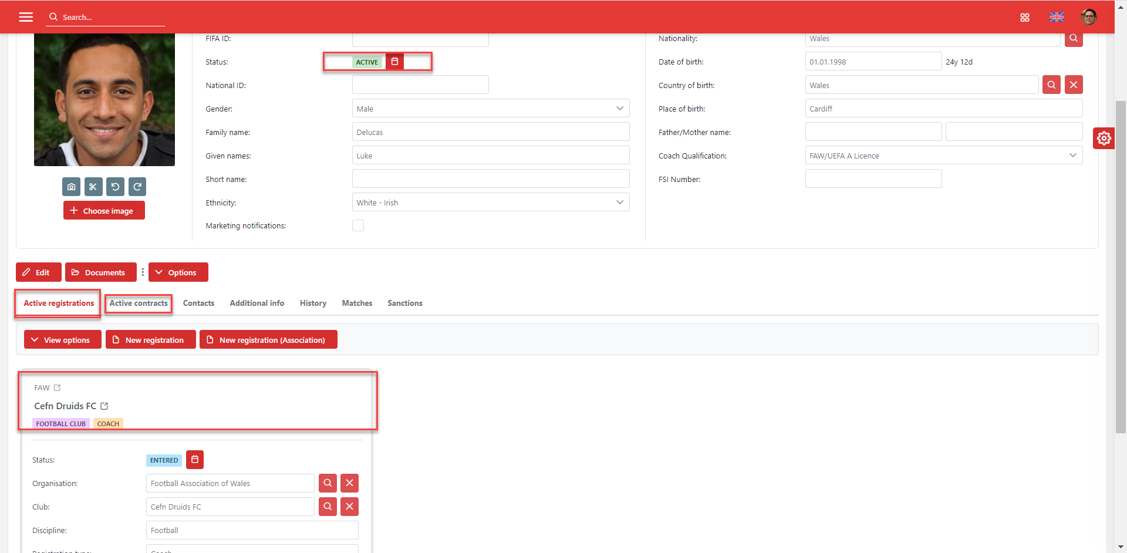This screenshot has width=1127, height=553.
Task: Open the red settings gear panel
Action: 1104,139
